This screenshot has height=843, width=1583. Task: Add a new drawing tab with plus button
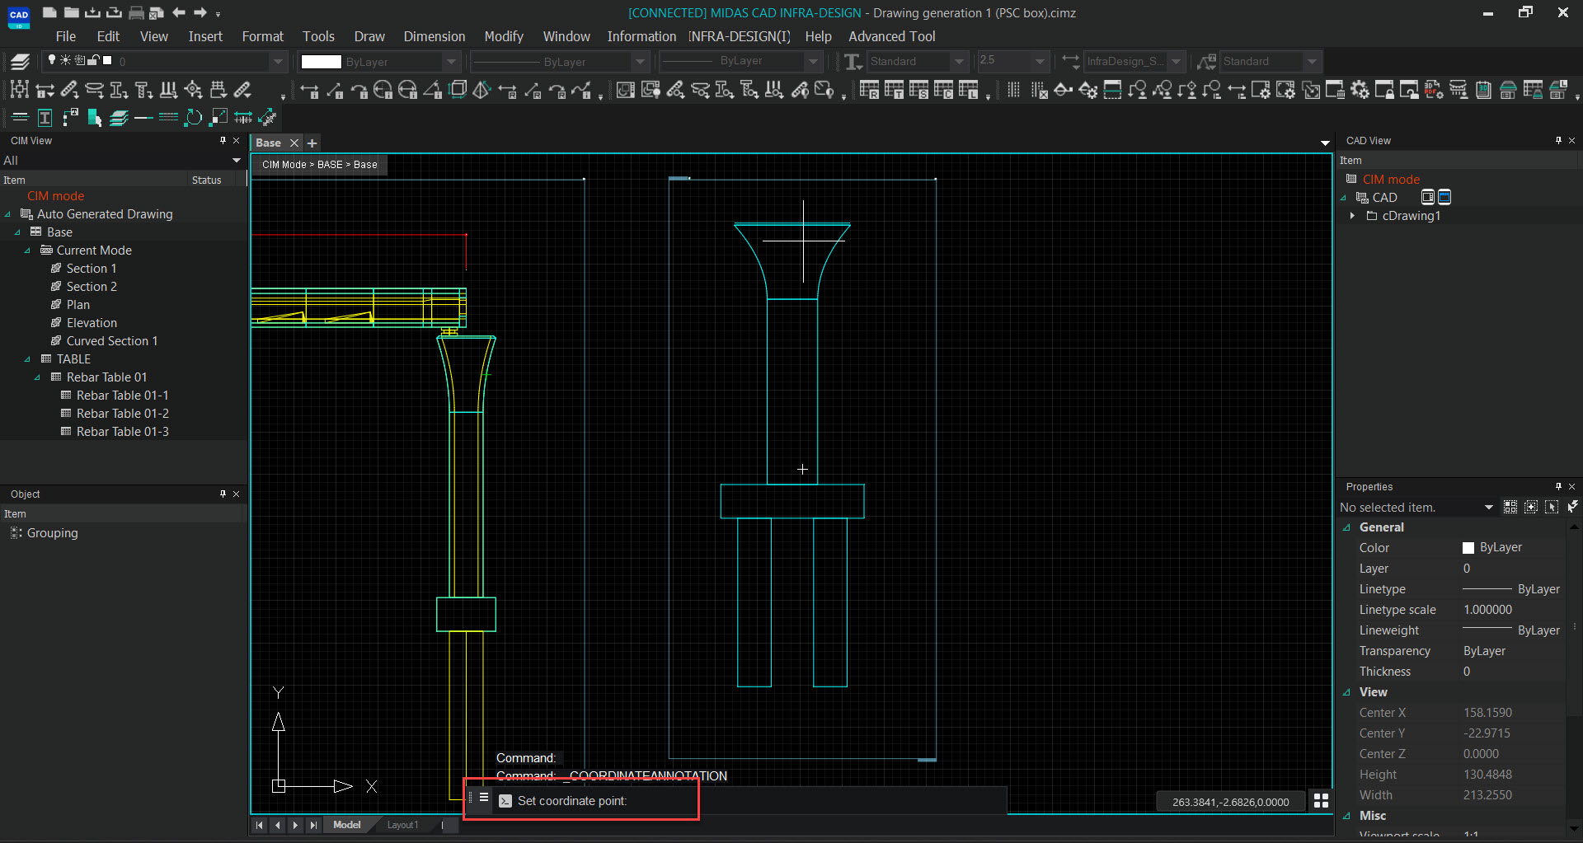pyautogui.click(x=312, y=143)
